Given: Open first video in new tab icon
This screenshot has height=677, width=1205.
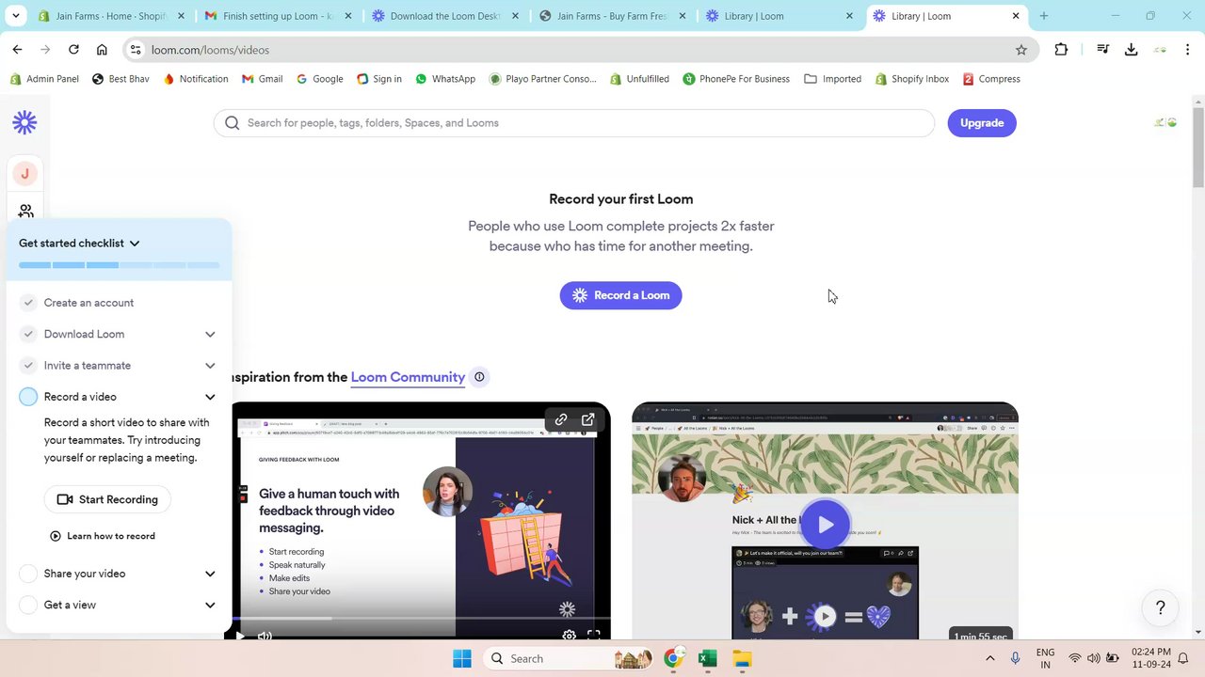Looking at the screenshot, I should [x=588, y=419].
